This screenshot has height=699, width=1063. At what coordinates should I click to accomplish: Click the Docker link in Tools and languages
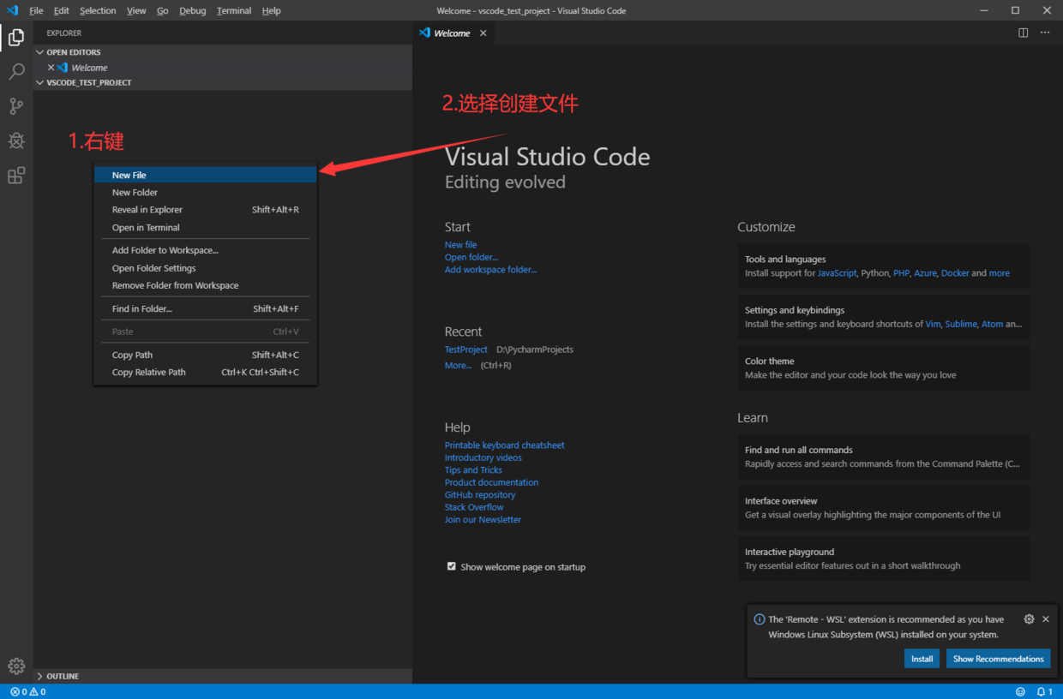tap(955, 273)
